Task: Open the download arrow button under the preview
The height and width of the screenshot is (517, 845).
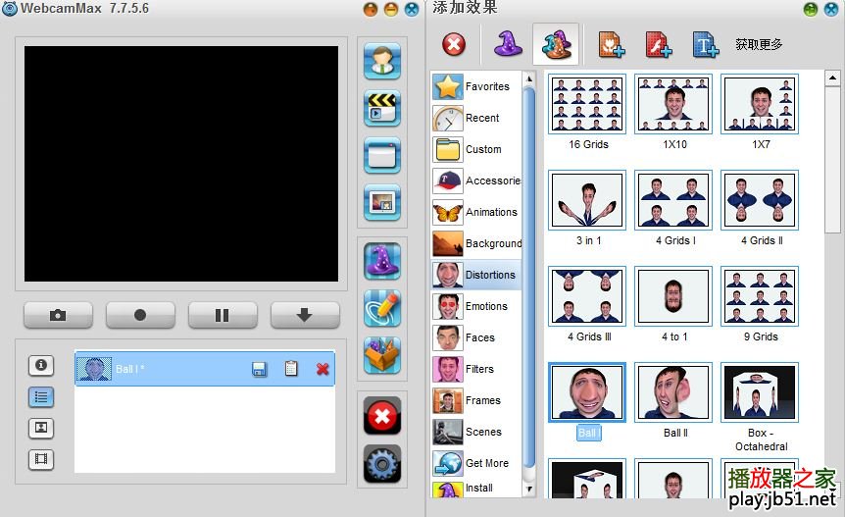Action: click(305, 315)
